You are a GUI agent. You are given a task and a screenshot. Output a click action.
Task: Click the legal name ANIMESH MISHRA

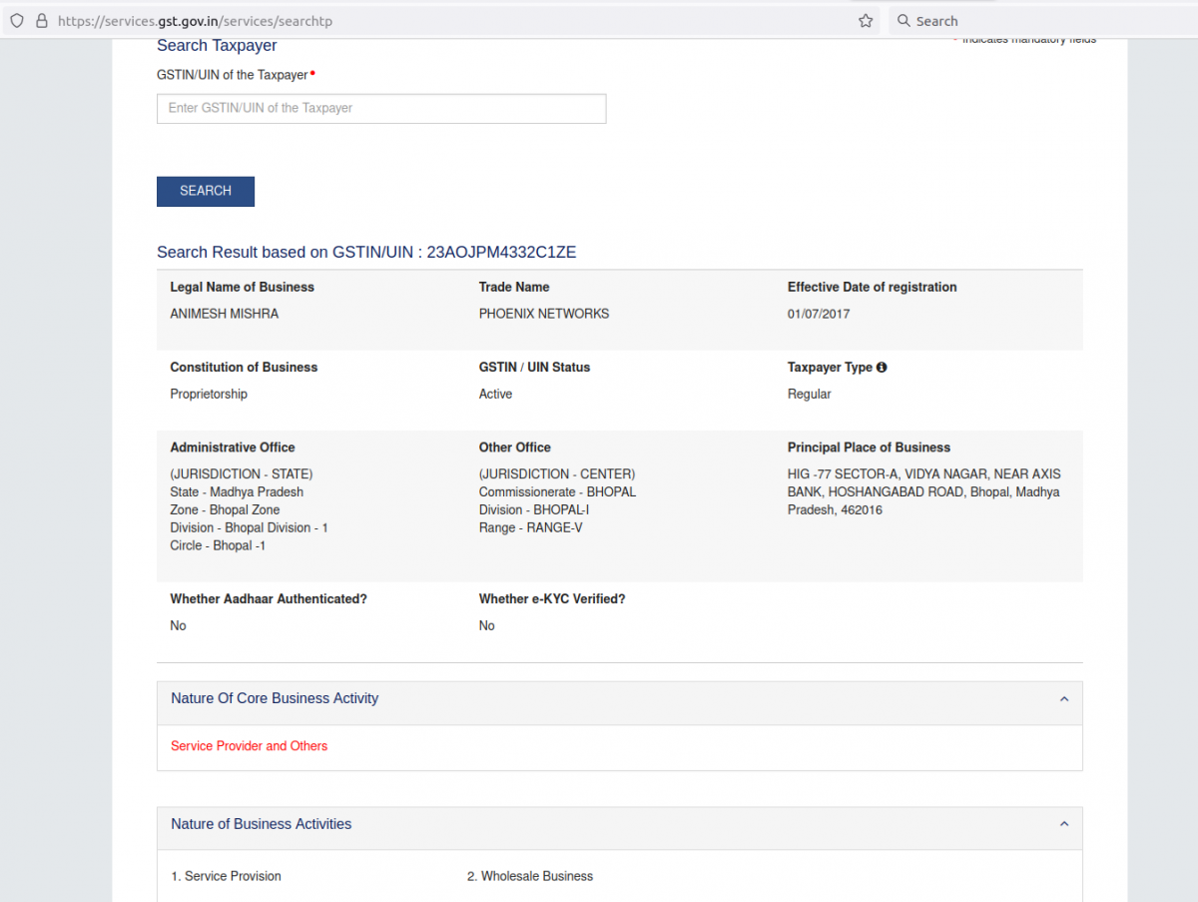pyautogui.click(x=225, y=314)
